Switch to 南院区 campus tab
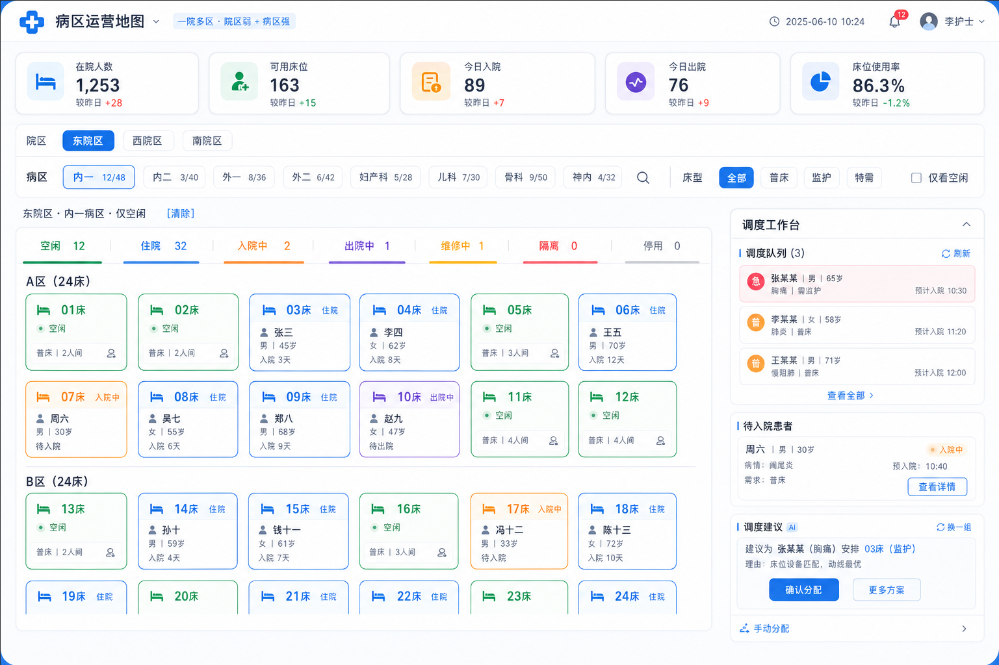Image resolution: width=999 pixels, height=665 pixels. click(x=207, y=141)
